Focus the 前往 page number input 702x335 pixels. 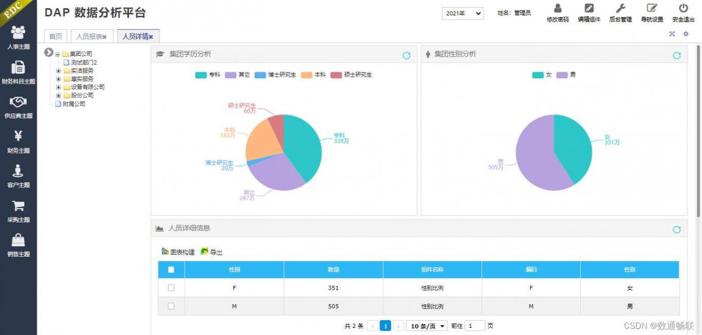click(x=475, y=326)
